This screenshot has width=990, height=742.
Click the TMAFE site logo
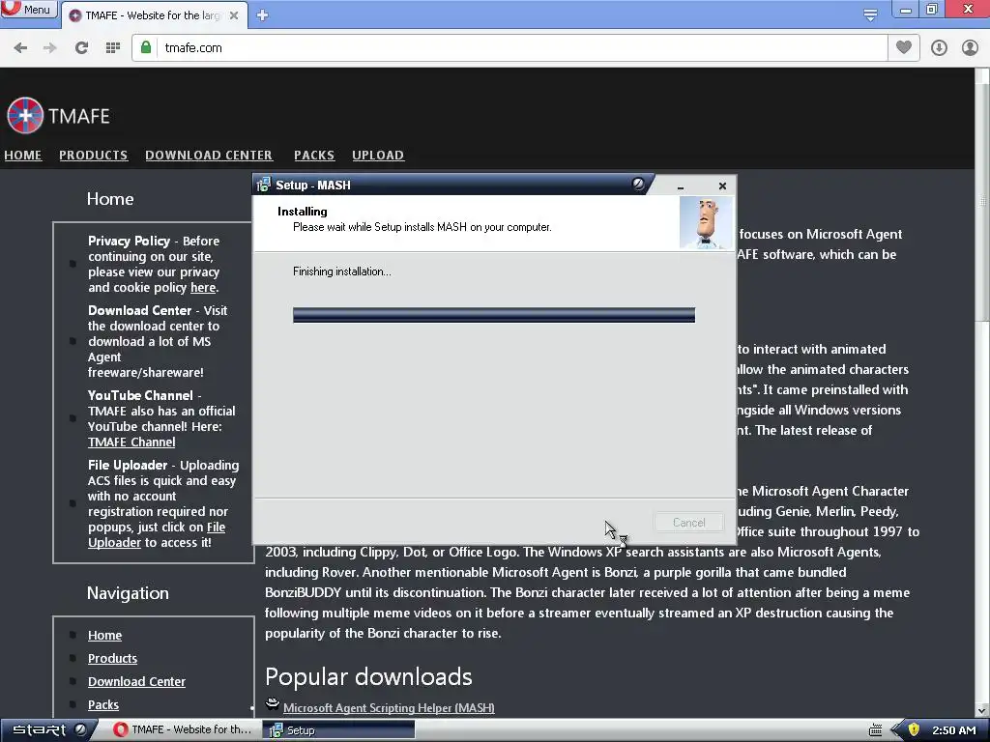point(58,116)
